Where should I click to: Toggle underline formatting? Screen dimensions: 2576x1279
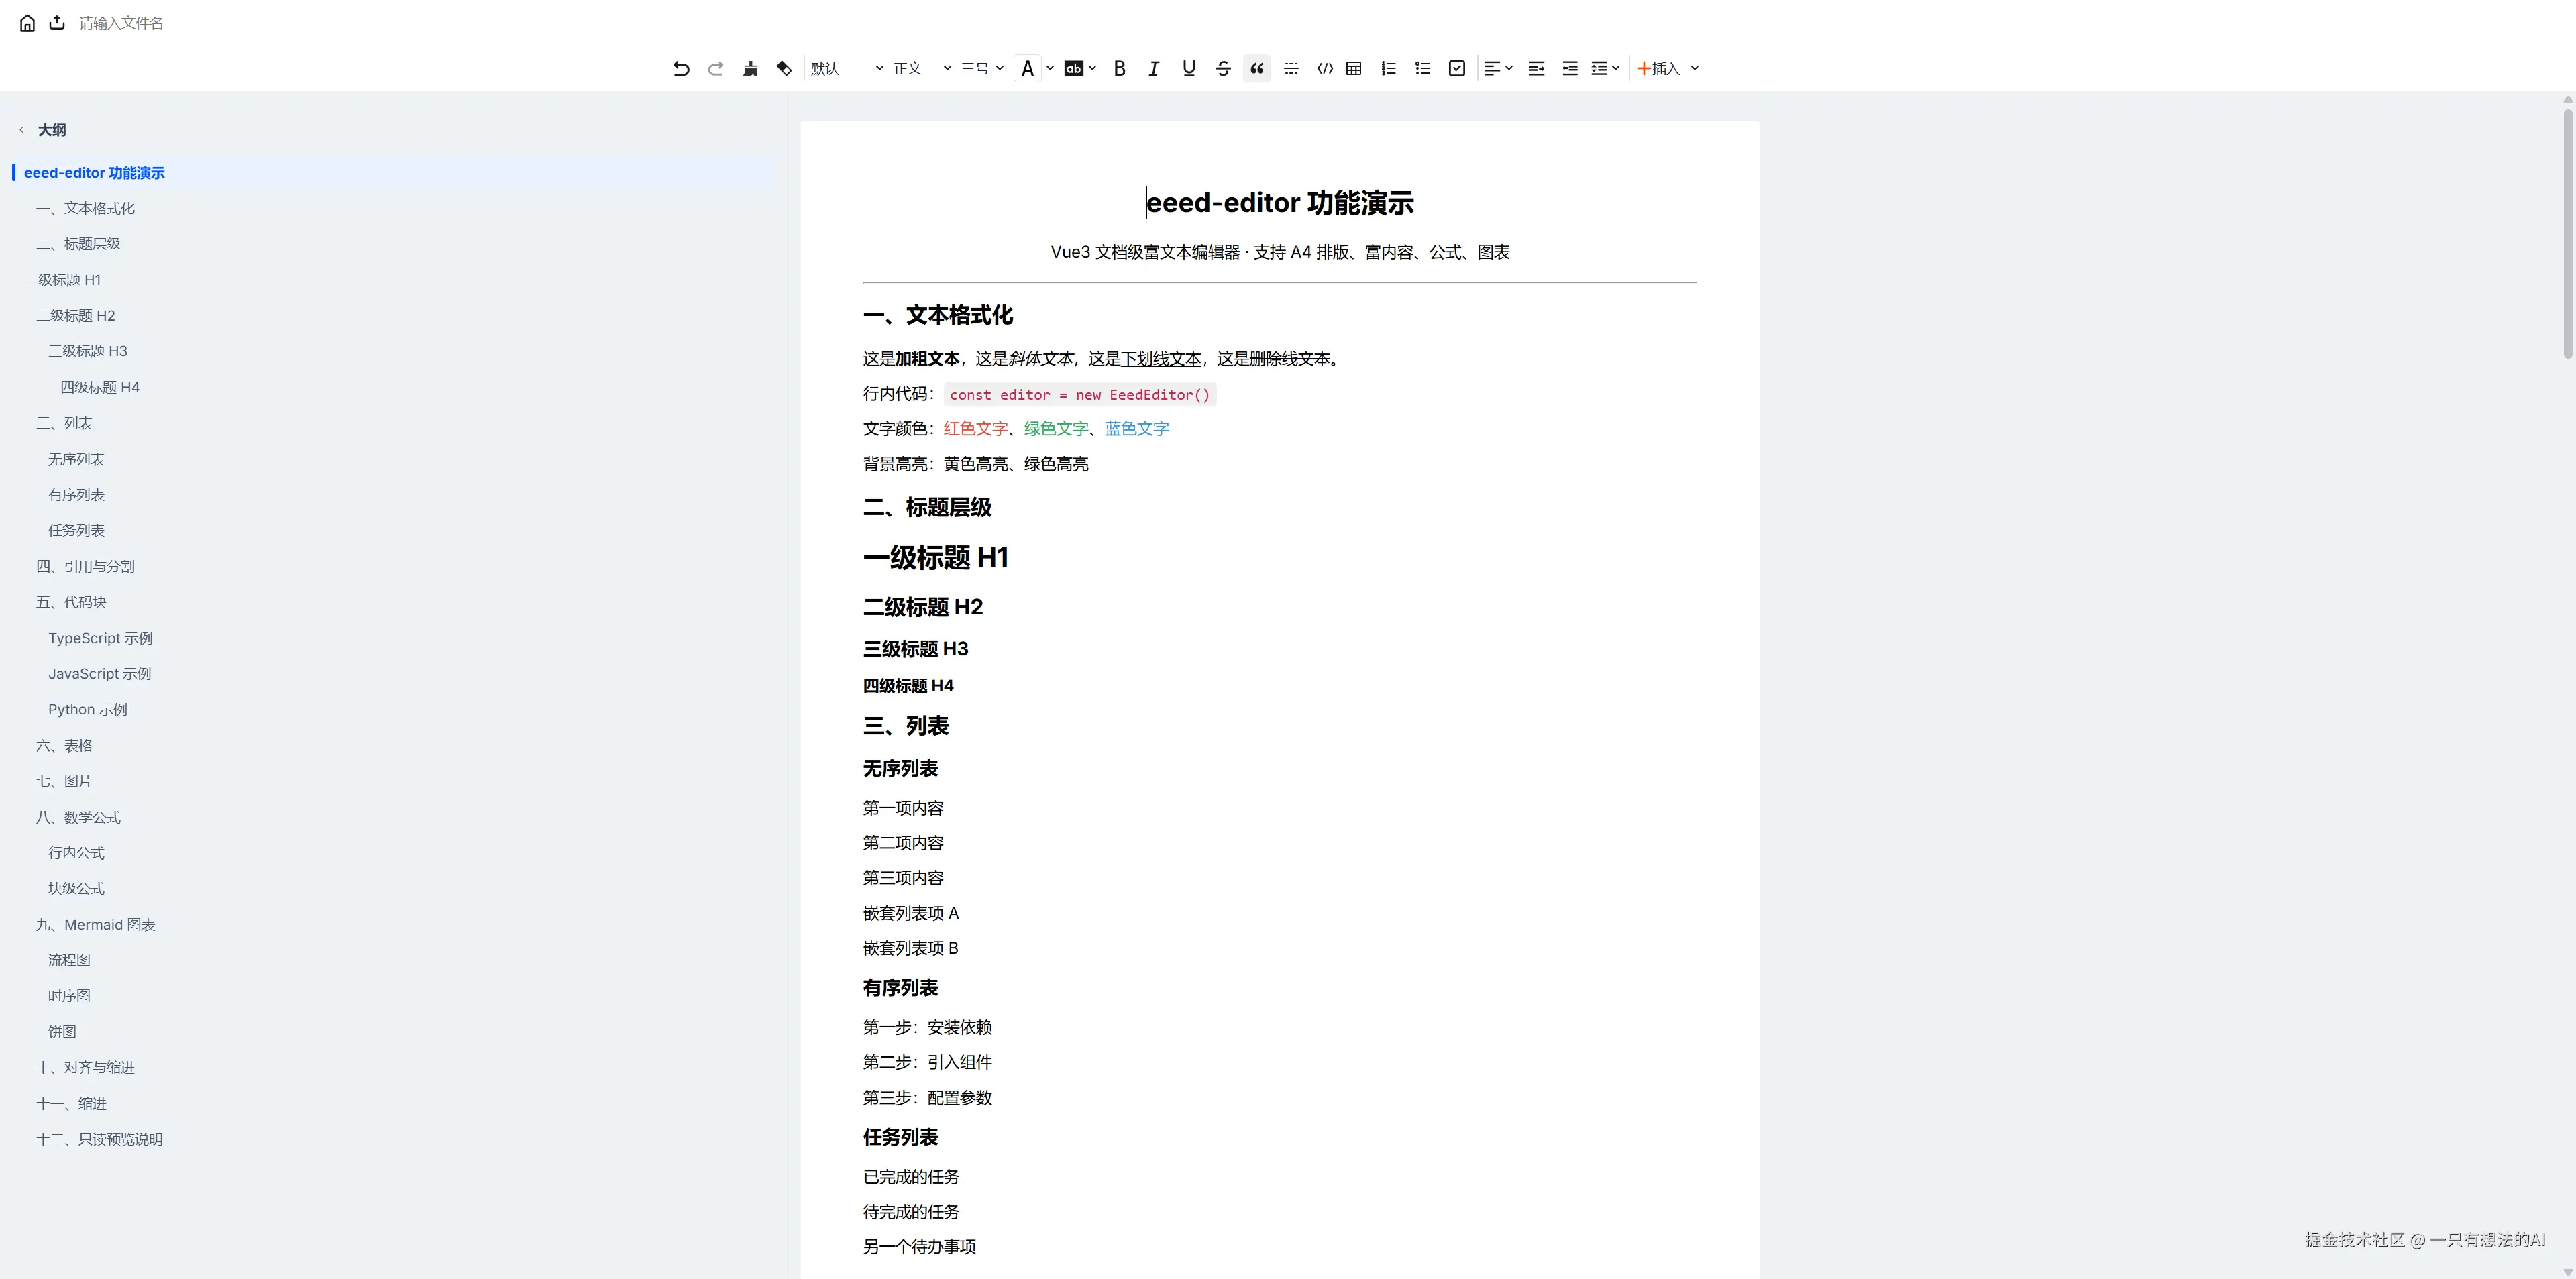[x=1188, y=68]
